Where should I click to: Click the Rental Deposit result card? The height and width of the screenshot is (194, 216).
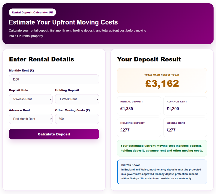pyautogui.click(x=139, y=106)
